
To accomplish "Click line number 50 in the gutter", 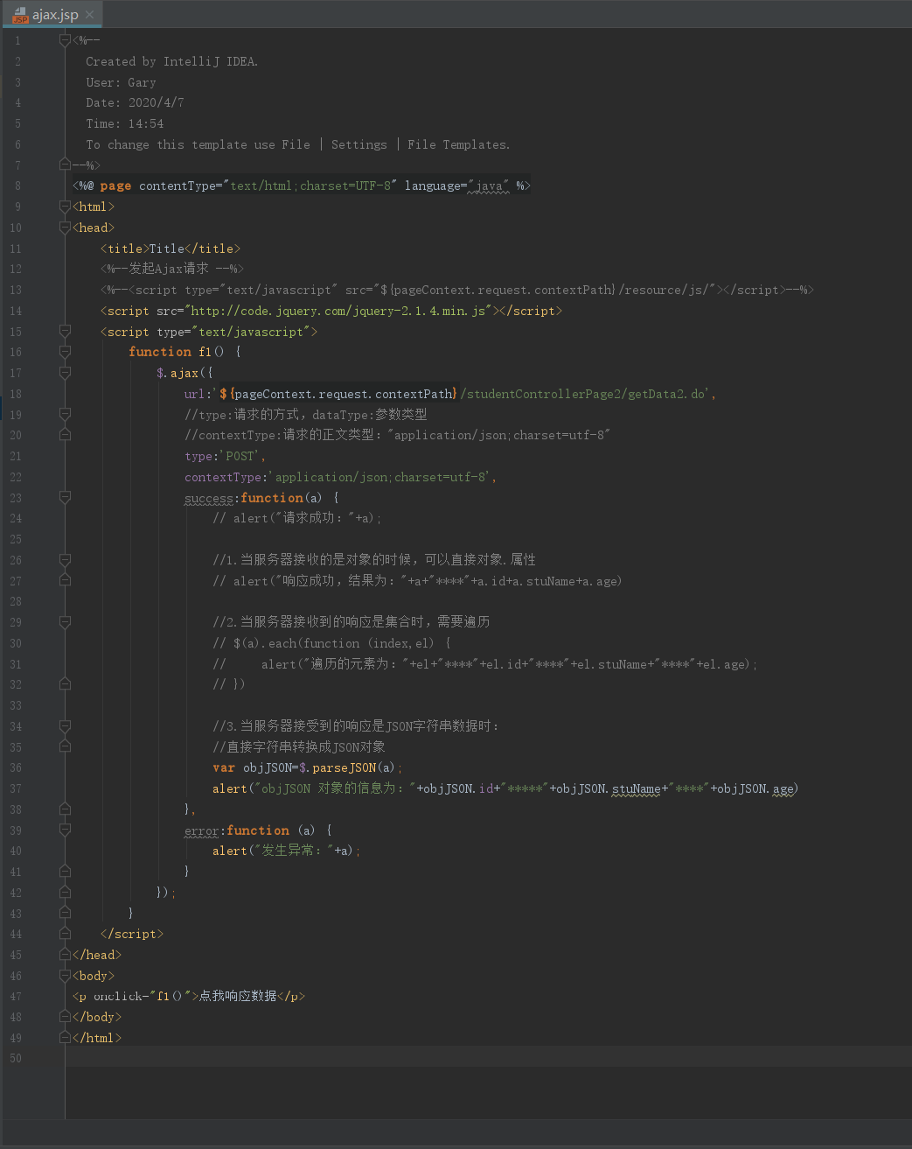I will (16, 1059).
